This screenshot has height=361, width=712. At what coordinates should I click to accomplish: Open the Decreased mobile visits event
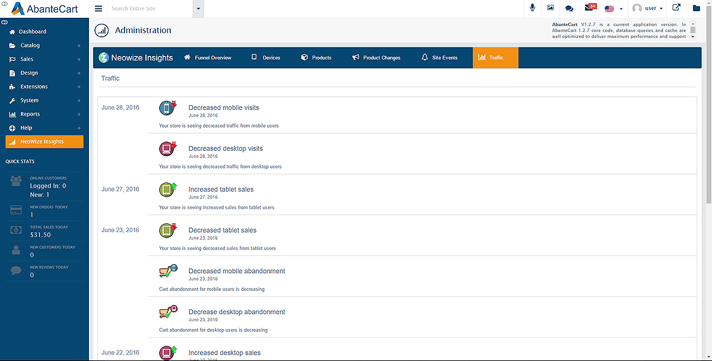point(224,108)
